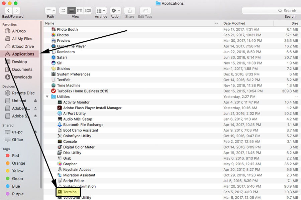
Task: Select the Photo Booth icon
Action: 54,29
